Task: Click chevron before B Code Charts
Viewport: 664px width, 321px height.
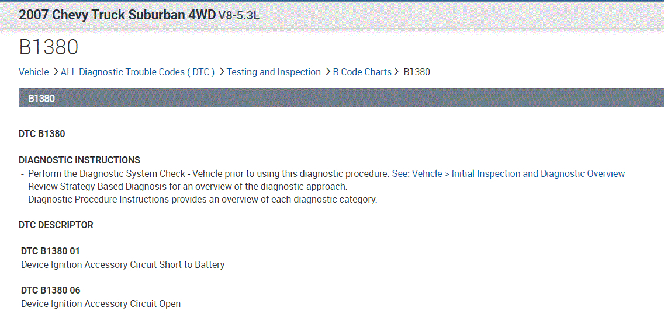Action: [x=328, y=72]
